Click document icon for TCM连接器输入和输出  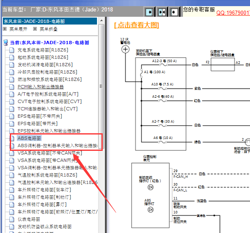coord(11,109)
